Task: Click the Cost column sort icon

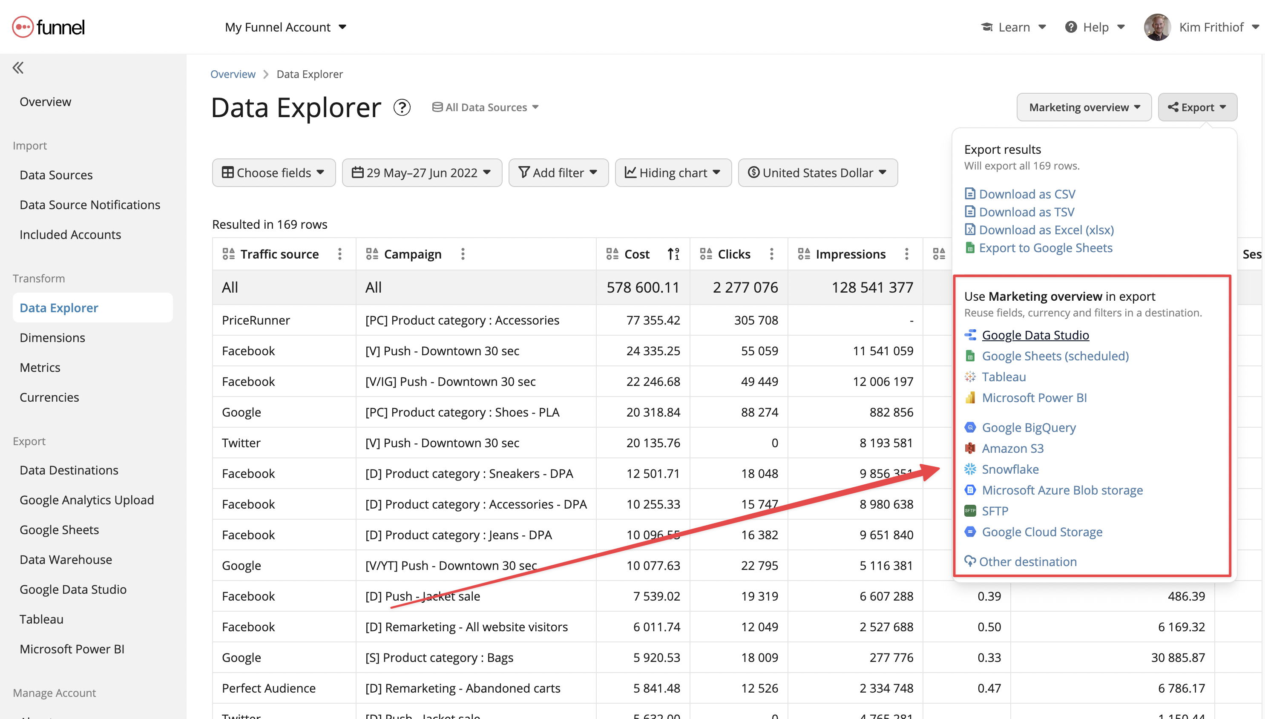Action: click(x=673, y=254)
